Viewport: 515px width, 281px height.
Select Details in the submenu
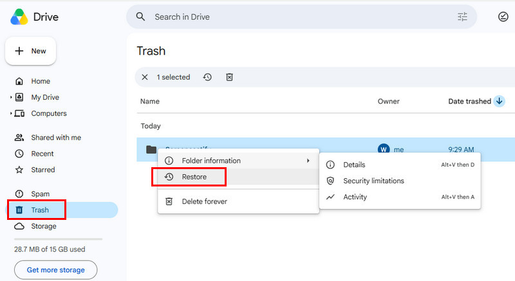(400, 165)
